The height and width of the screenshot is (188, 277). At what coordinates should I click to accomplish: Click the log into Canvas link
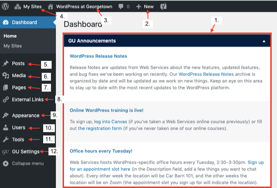pos(111,122)
